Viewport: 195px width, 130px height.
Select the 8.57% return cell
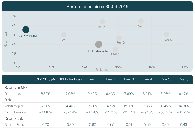click(45, 94)
